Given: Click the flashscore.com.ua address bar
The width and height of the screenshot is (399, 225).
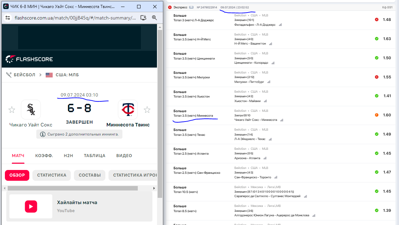Looking at the screenshot, I should [x=75, y=18].
